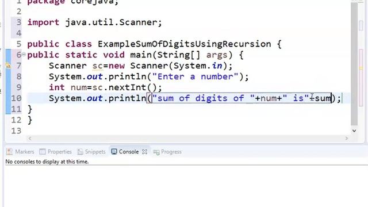Click the warning marker icon on line 7
The image size is (368, 207).
coord(8,66)
